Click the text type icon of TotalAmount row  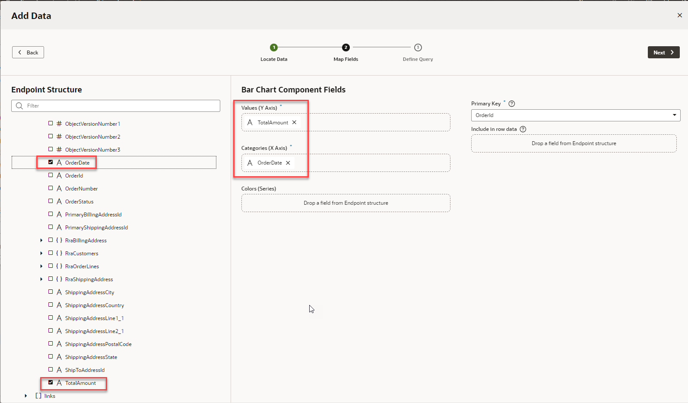tap(59, 383)
